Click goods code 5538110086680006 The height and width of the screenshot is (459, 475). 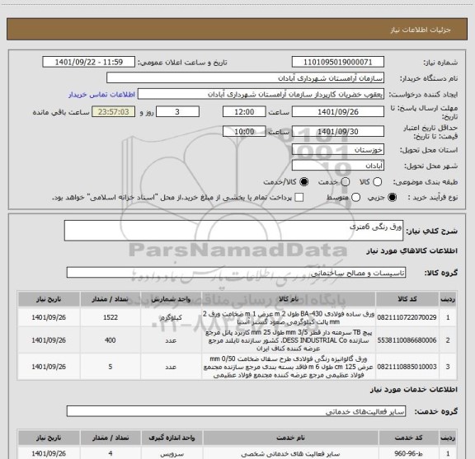(x=407, y=340)
